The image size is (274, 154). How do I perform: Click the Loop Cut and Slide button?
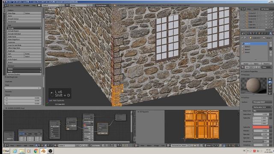pos(24,45)
